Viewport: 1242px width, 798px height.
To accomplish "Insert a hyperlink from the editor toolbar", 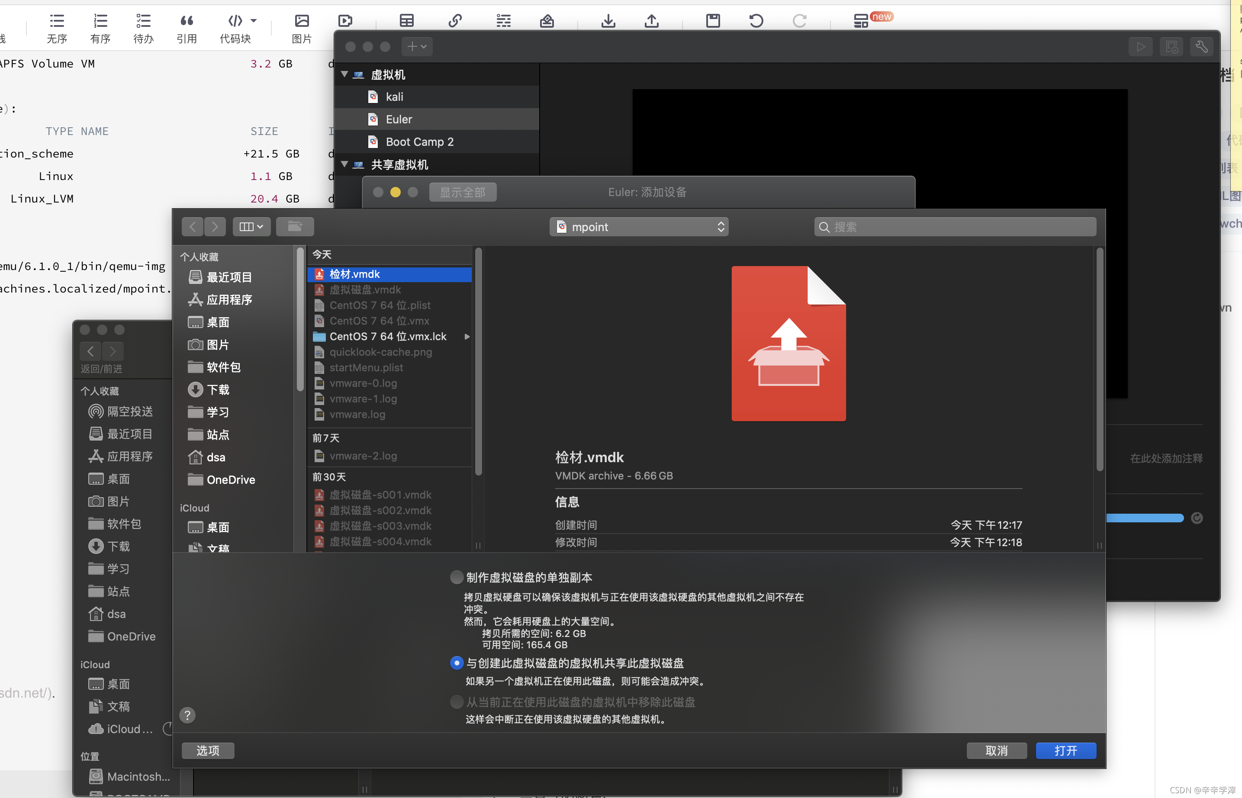I will tap(455, 21).
